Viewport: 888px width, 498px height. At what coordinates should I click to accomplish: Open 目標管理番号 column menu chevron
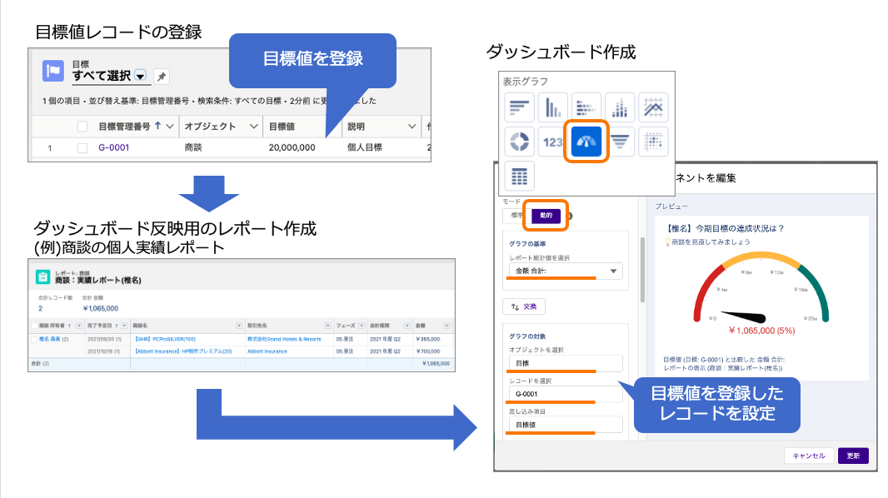coord(170,127)
